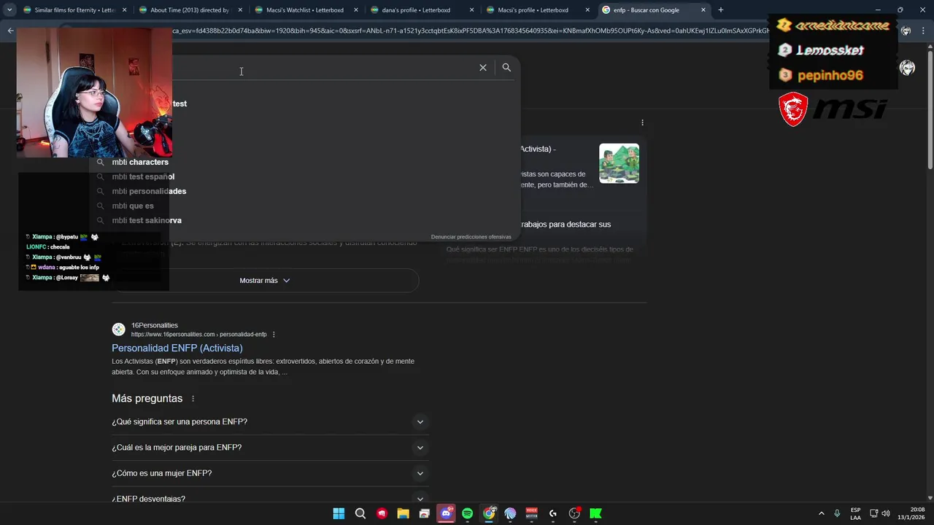Switch the ESP LAA input language
The width and height of the screenshot is (934, 525).
point(855,513)
